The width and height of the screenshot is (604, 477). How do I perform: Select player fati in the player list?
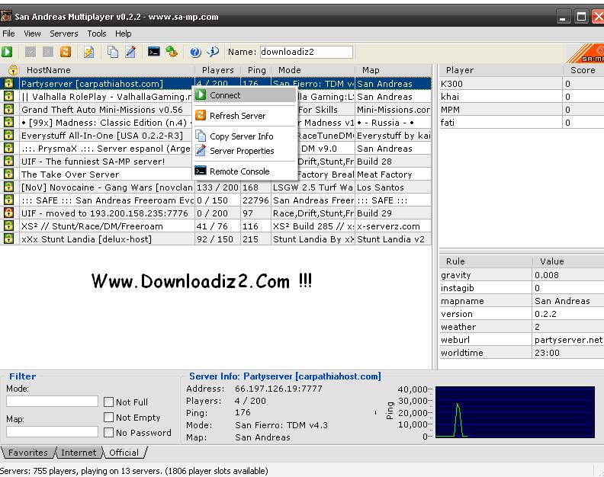coord(522,123)
